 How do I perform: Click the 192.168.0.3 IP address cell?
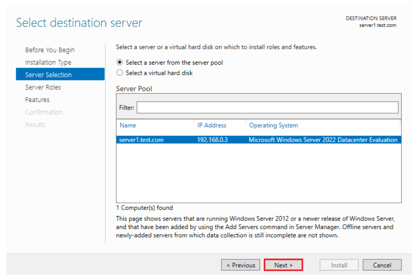click(x=213, y=140)
